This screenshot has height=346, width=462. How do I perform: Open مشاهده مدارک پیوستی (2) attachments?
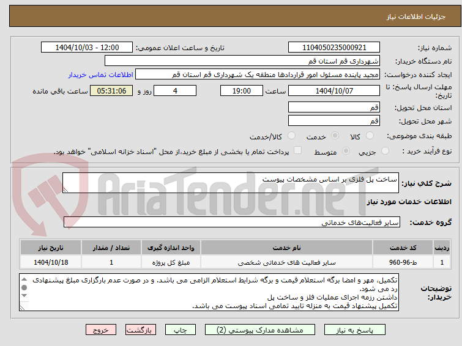click(x=260, y=330)
